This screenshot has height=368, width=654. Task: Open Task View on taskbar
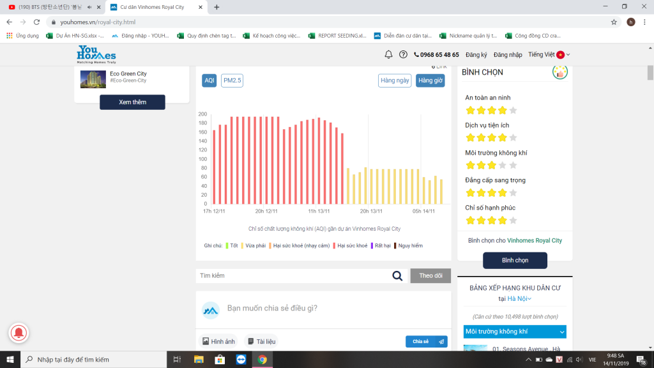[x=177, y=359]
